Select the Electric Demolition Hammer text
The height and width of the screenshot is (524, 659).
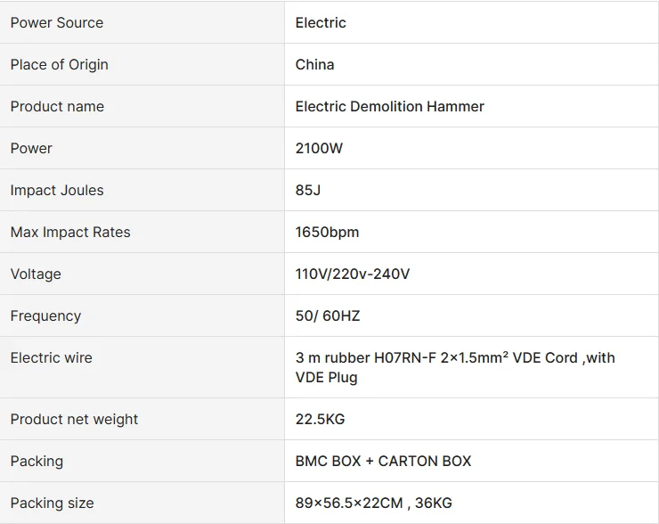click(x=390, y=106)
